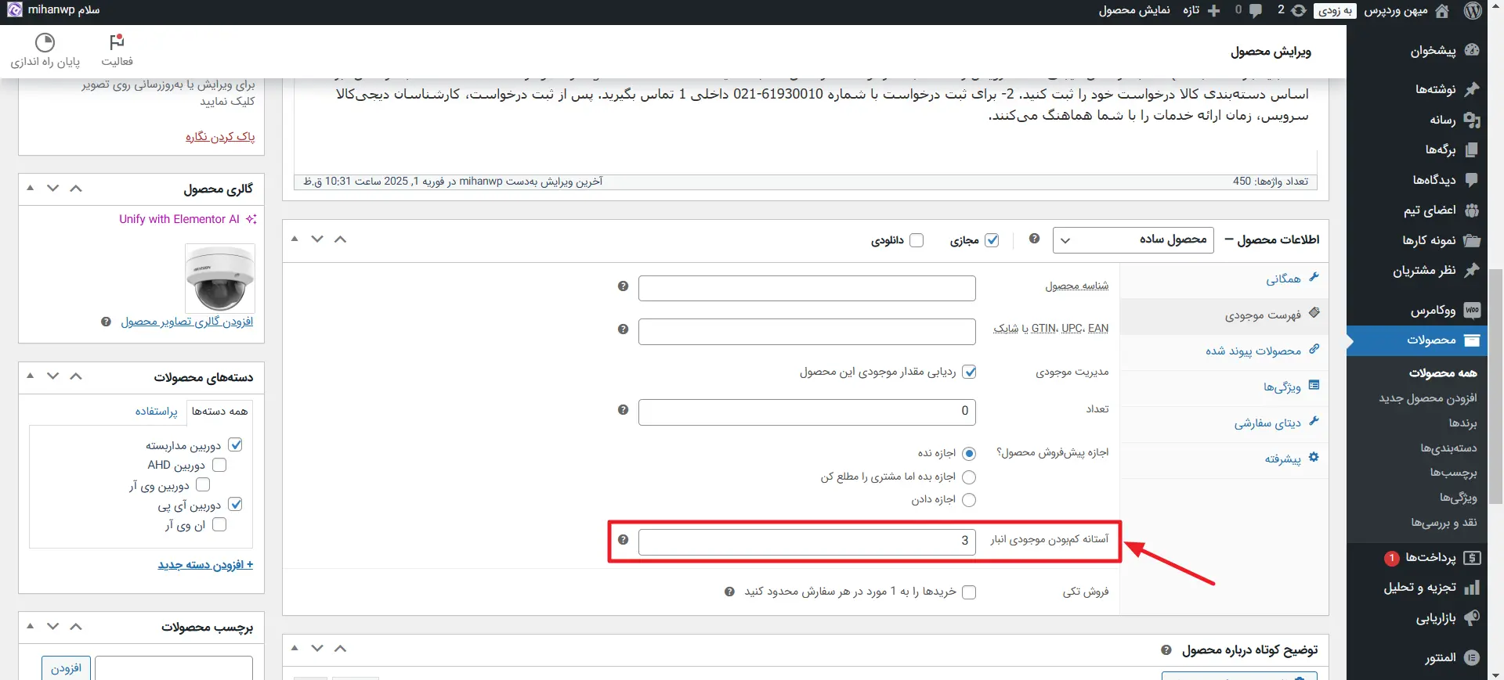Screen dimensions: 1504x680
Task: Select اجازه بده اما مشتری را مطلع کن
Action: coord(969,477)
